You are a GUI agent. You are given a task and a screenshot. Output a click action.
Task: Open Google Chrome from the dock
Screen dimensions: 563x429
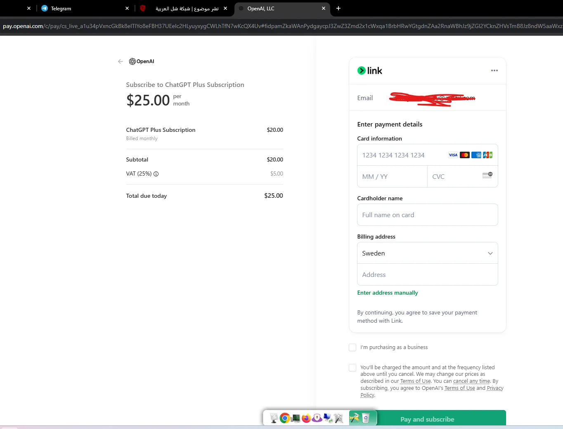pos(285,418)
